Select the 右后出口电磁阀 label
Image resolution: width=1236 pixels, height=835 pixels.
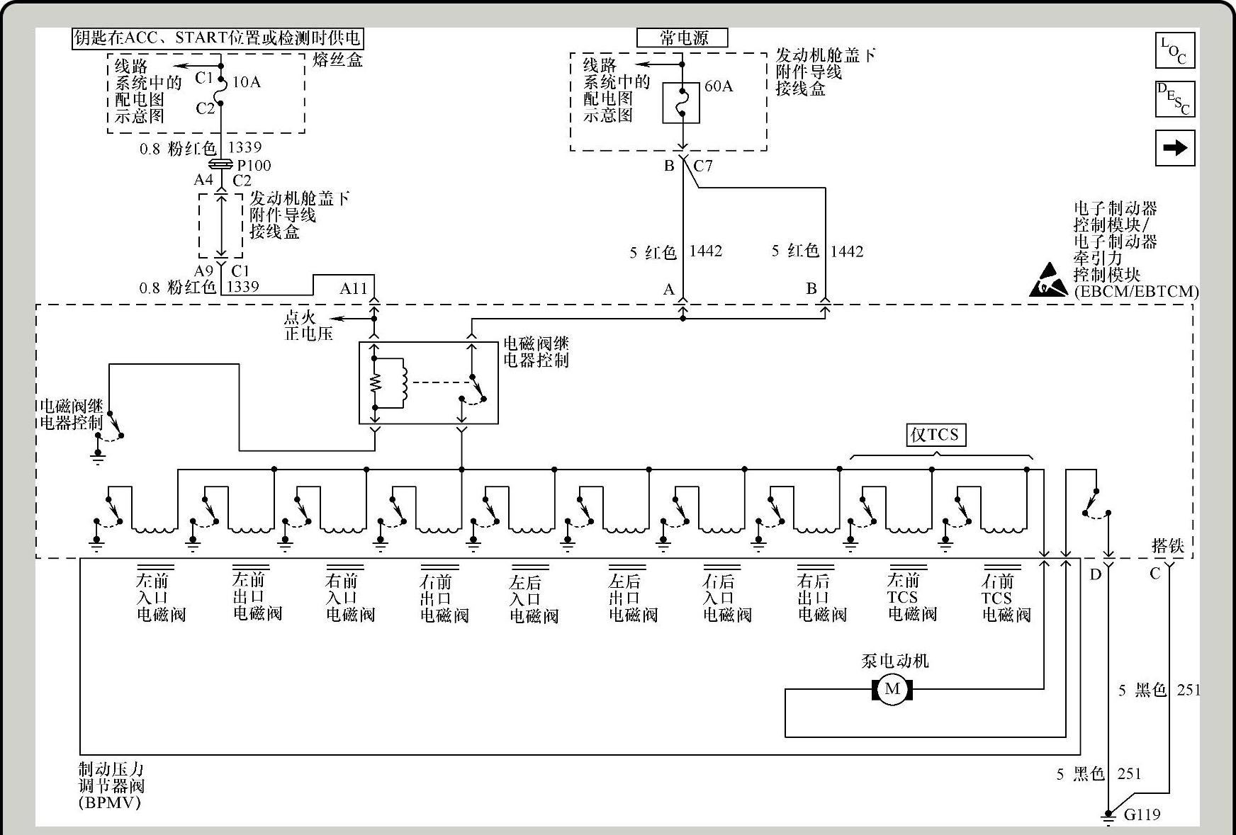pyautogui.click(x=822, y=598)
